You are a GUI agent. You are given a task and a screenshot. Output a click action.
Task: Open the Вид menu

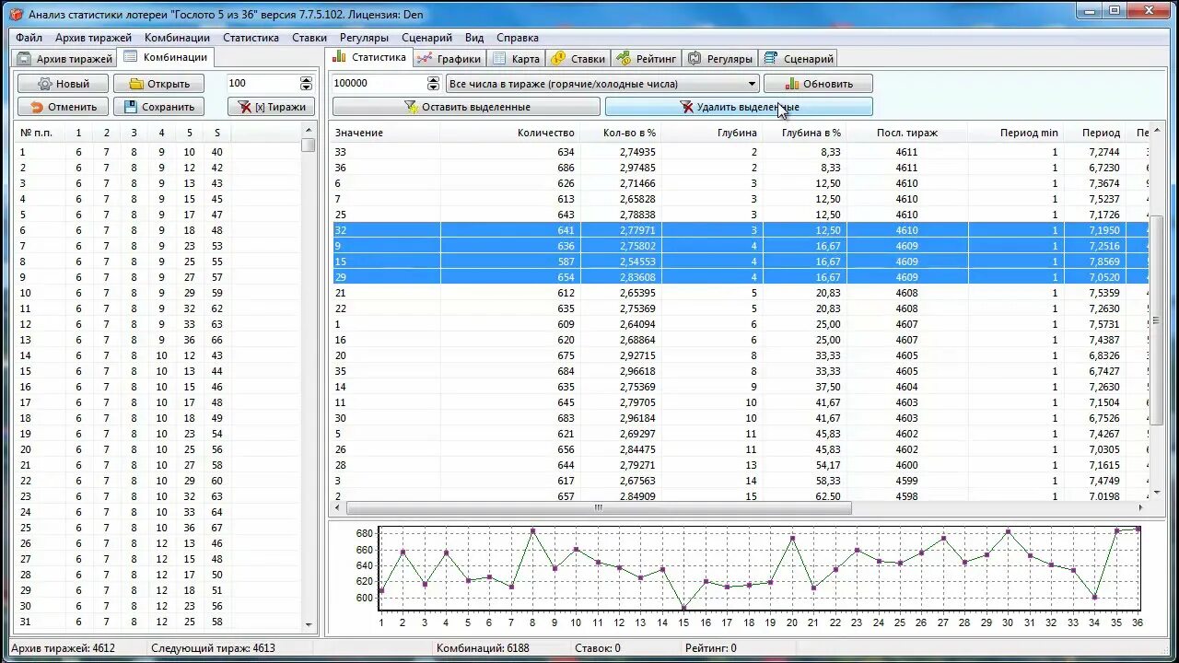click(x=474, y=38)
